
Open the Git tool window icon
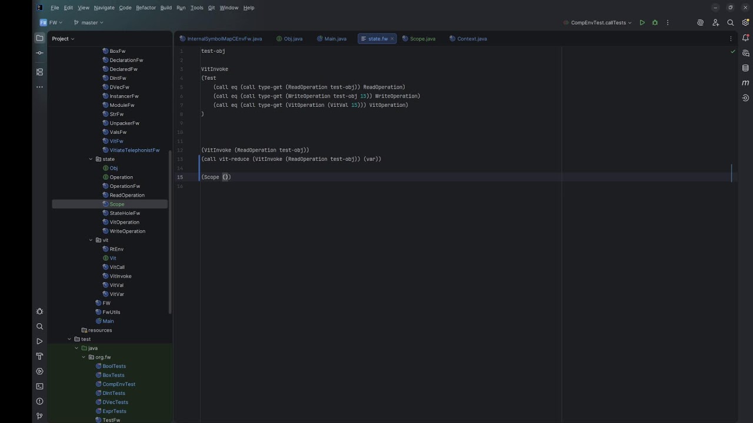point(39,416)
